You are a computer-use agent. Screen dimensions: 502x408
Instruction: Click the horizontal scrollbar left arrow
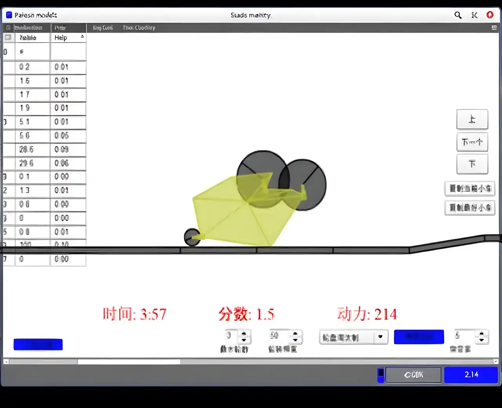[x=6, y=362]
